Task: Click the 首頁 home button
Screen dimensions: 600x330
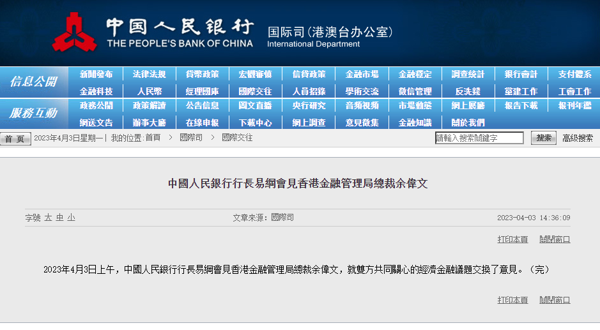Action: 15,139
